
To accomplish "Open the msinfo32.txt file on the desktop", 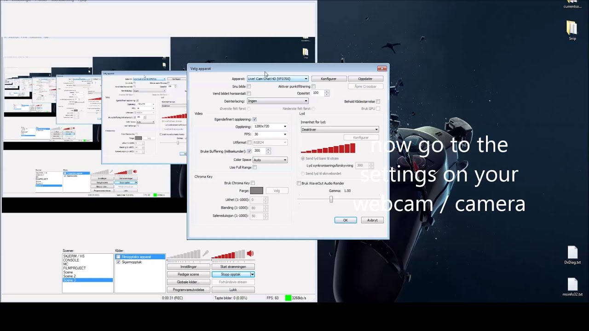I will pyautogui.click(x=572, y=287).
